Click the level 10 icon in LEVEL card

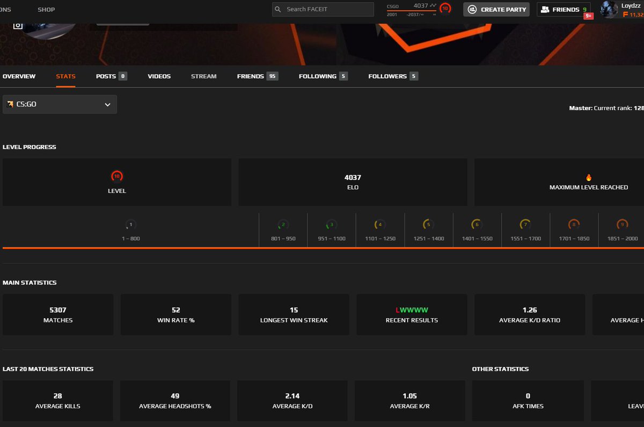[117, 176]
